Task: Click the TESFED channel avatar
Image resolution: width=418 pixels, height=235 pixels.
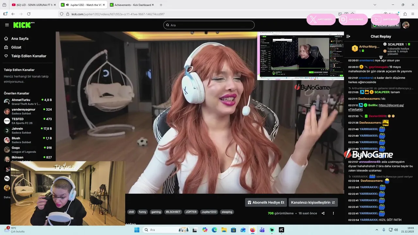Action: coord(7,121)
